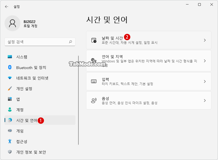Expand 입력 with its chevron

click(x=205, y=81)
